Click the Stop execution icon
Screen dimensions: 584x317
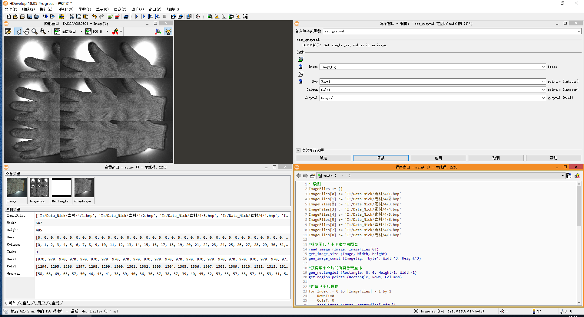click(165, 16)
